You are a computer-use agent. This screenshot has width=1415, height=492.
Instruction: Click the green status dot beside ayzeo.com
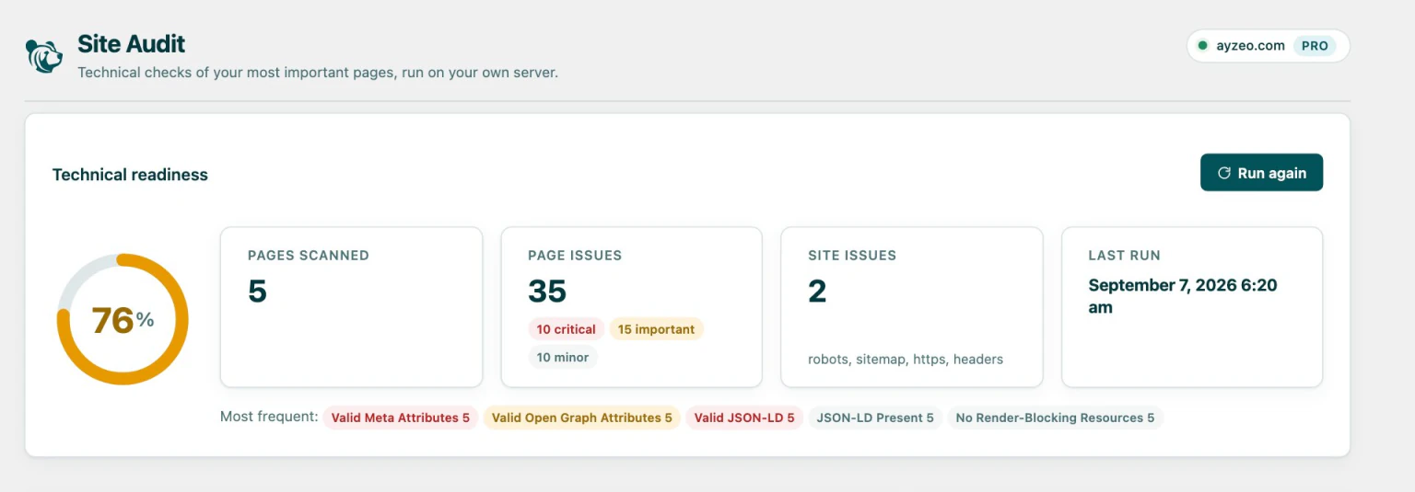coord(1202,46)
